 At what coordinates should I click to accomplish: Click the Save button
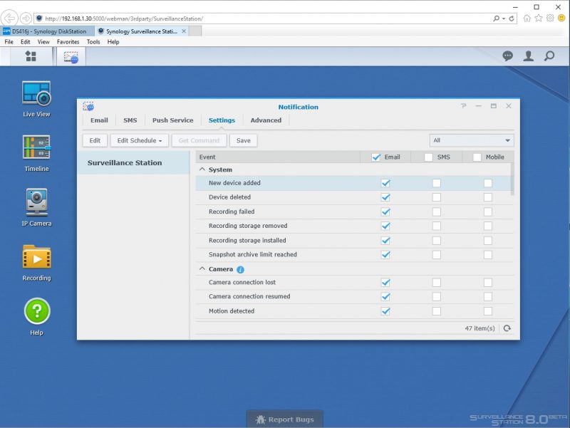click(x=243, y=140)
